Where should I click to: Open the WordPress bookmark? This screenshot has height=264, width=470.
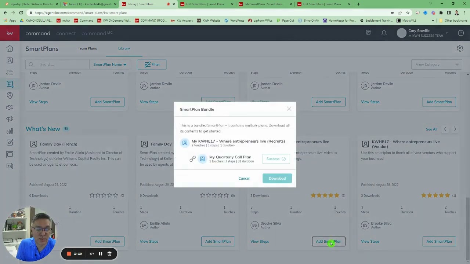coord(234,21)
